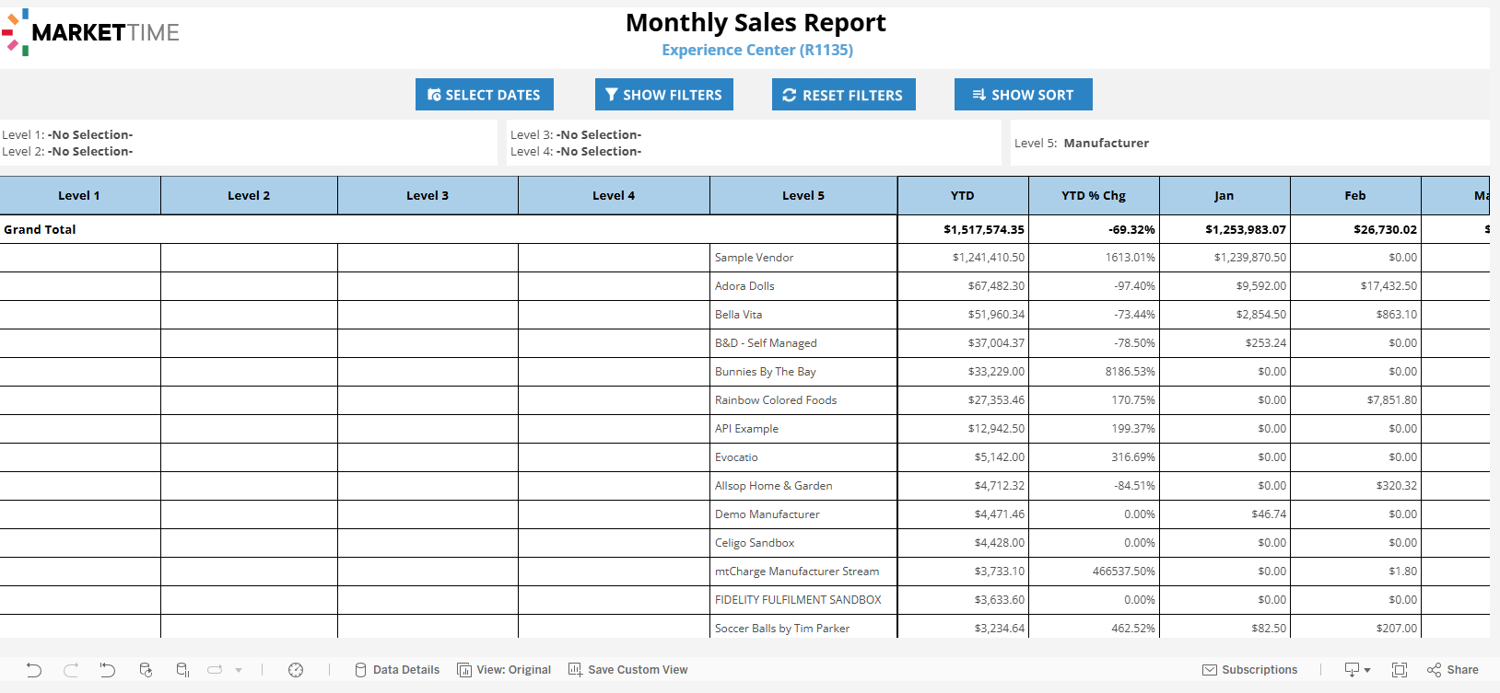Click the MarketTime logo
Image resolution: width=1500 pixels, height=693 pixels.
pyautogui.click(x=91, y=32)
